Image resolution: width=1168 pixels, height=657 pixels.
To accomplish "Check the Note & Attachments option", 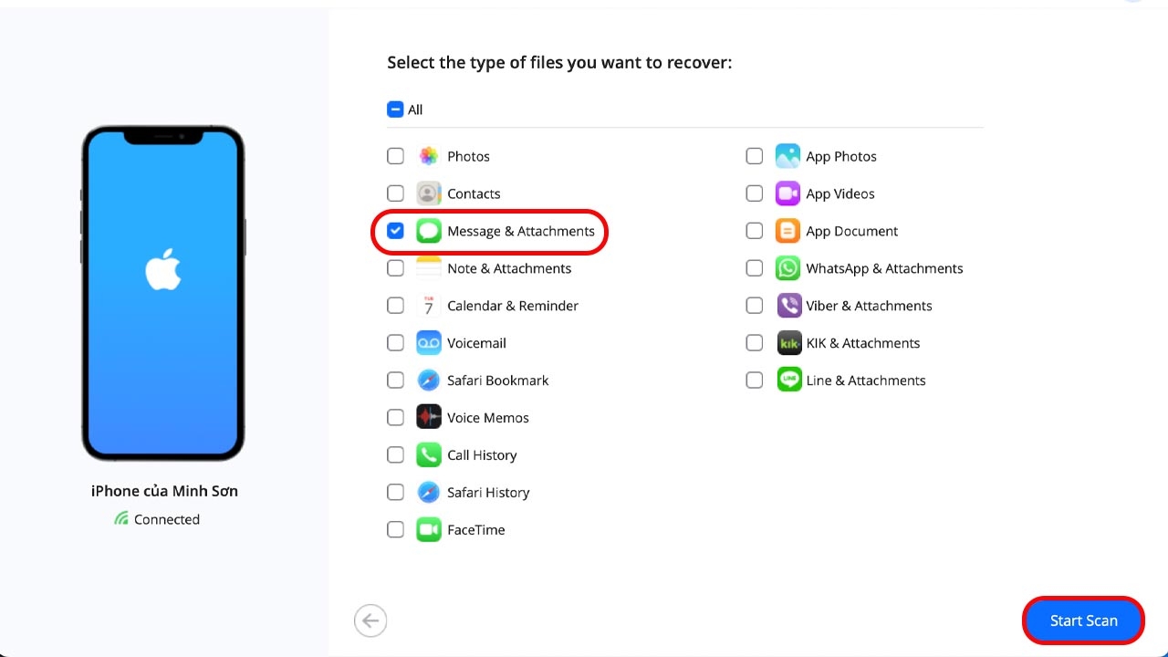I will (395, 268).
